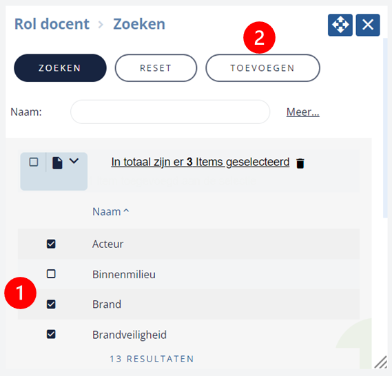Uncheck the Brandveiligheid checkbox
Image resolution: width=392 pixels, height=376 pixels.
[51, 334]
